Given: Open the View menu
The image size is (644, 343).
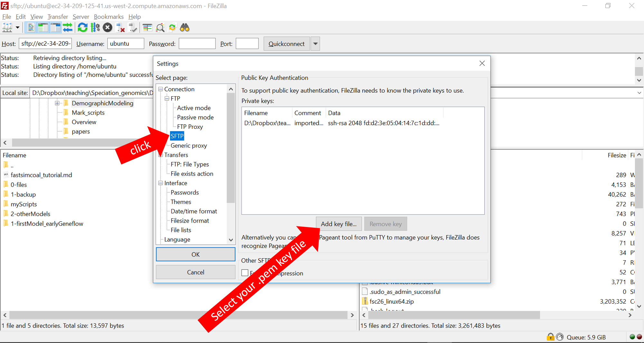Looking at the screenshot, I should 36,16.
